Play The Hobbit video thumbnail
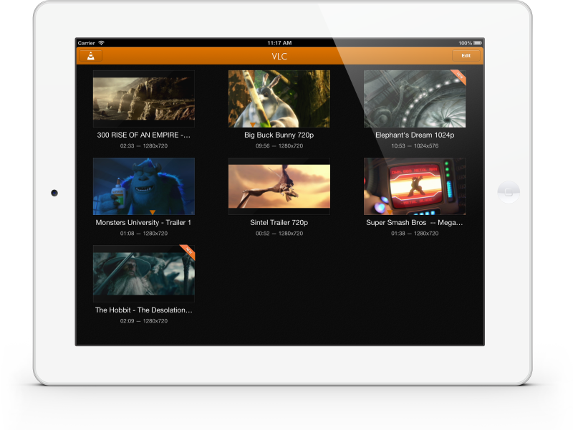Image resolution: width=573 pixels, height=430 pixels. (x=144, y=274)
